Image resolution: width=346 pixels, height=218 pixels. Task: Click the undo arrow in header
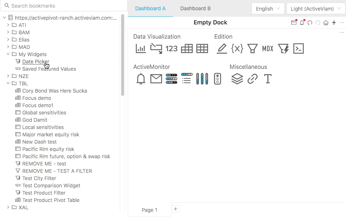[310, 23]
